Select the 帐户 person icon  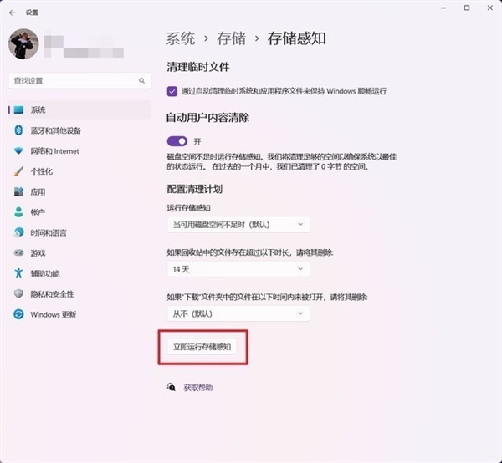(x=18, y=212)
